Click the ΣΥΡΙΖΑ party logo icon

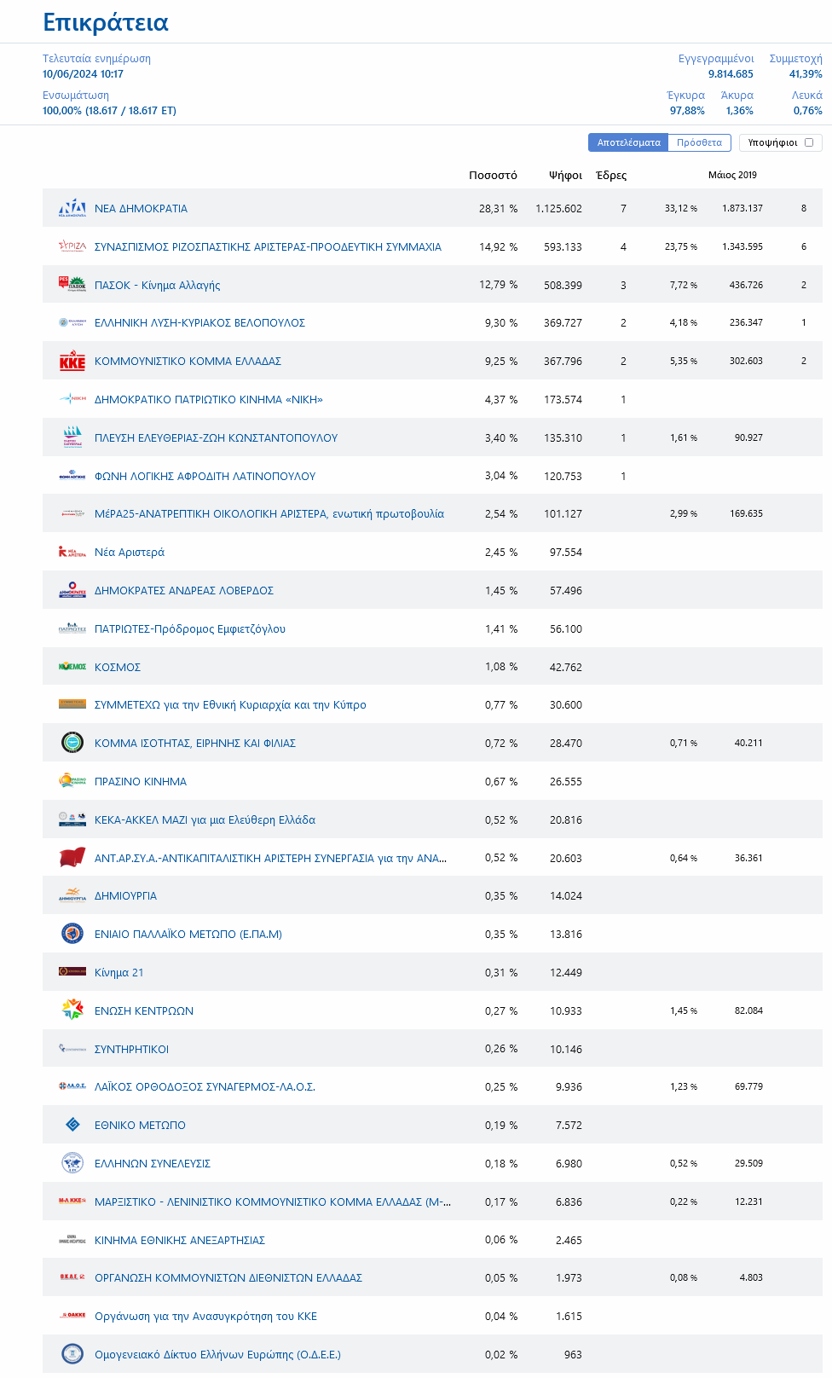[x=72, y=246]
